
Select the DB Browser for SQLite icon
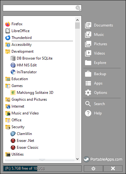[13, 58]
